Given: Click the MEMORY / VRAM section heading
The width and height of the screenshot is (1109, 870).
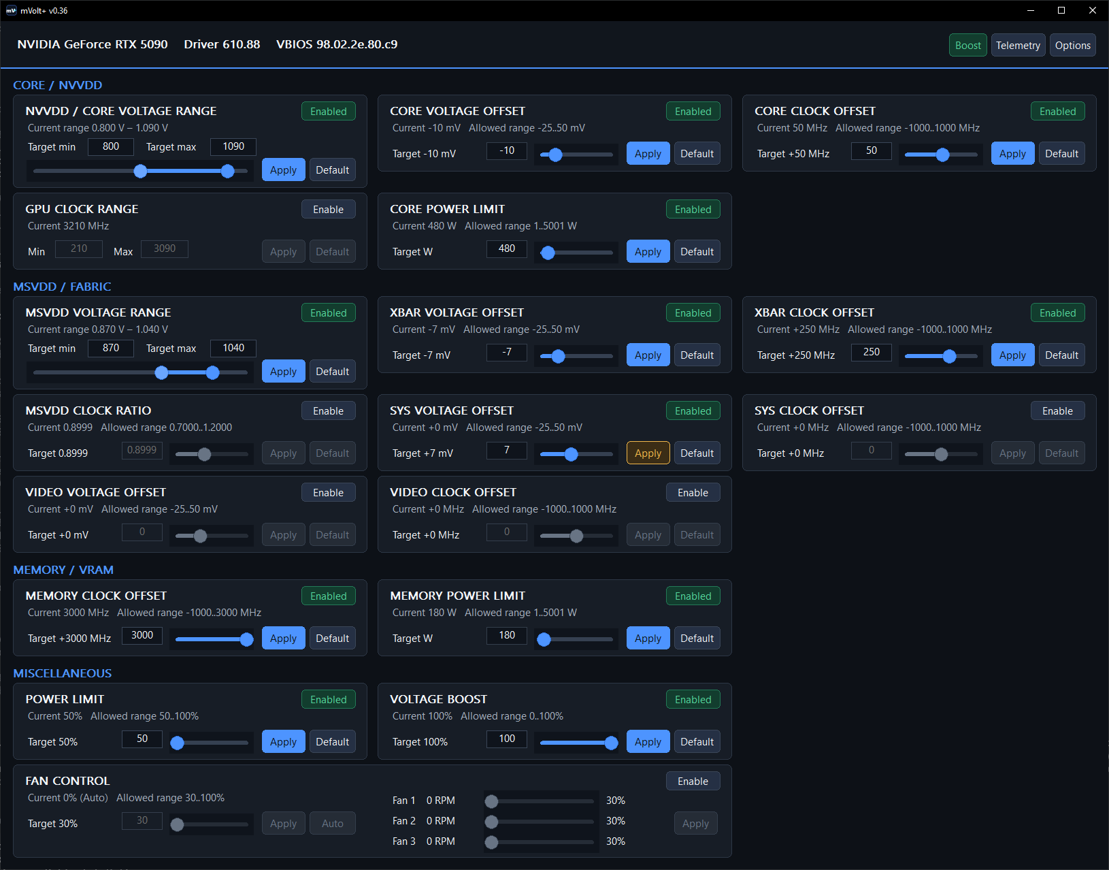Looking at the screenshot, I should point(63,570).
